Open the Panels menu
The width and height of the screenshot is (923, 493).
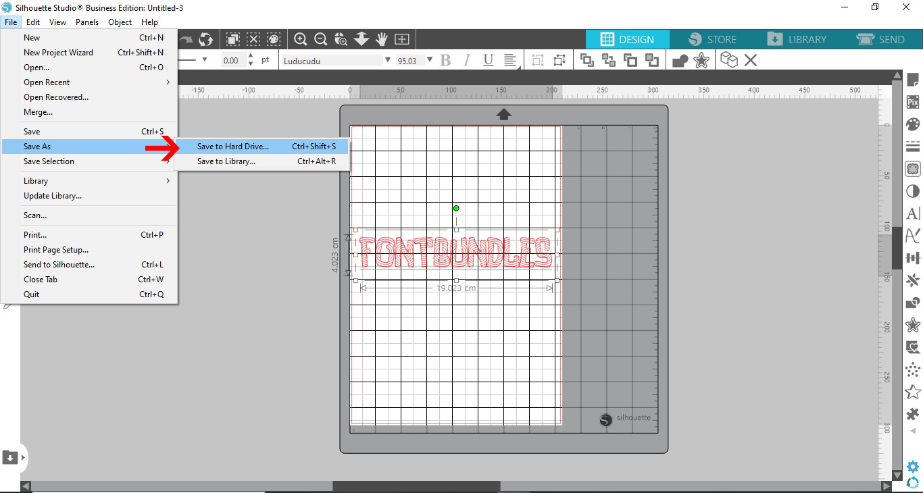pyautogui.click(x=87, y=22)
